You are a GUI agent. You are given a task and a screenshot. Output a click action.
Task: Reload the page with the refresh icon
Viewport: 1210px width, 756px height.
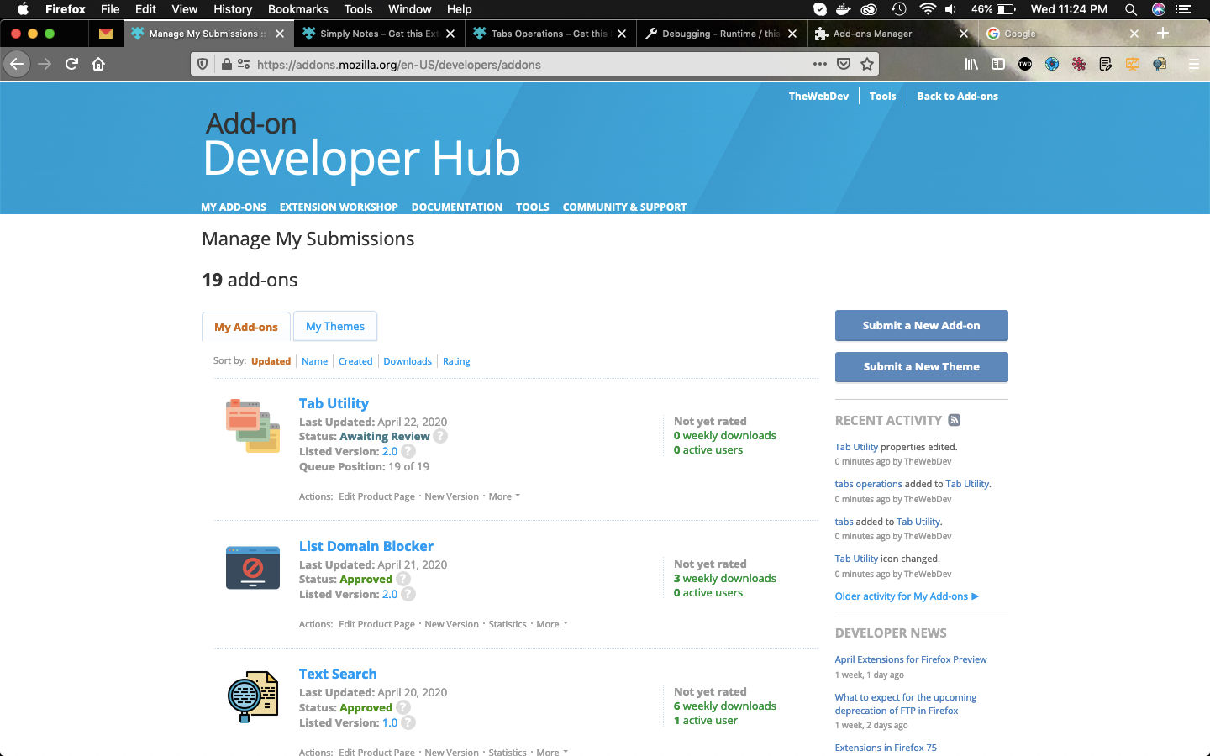71,64
